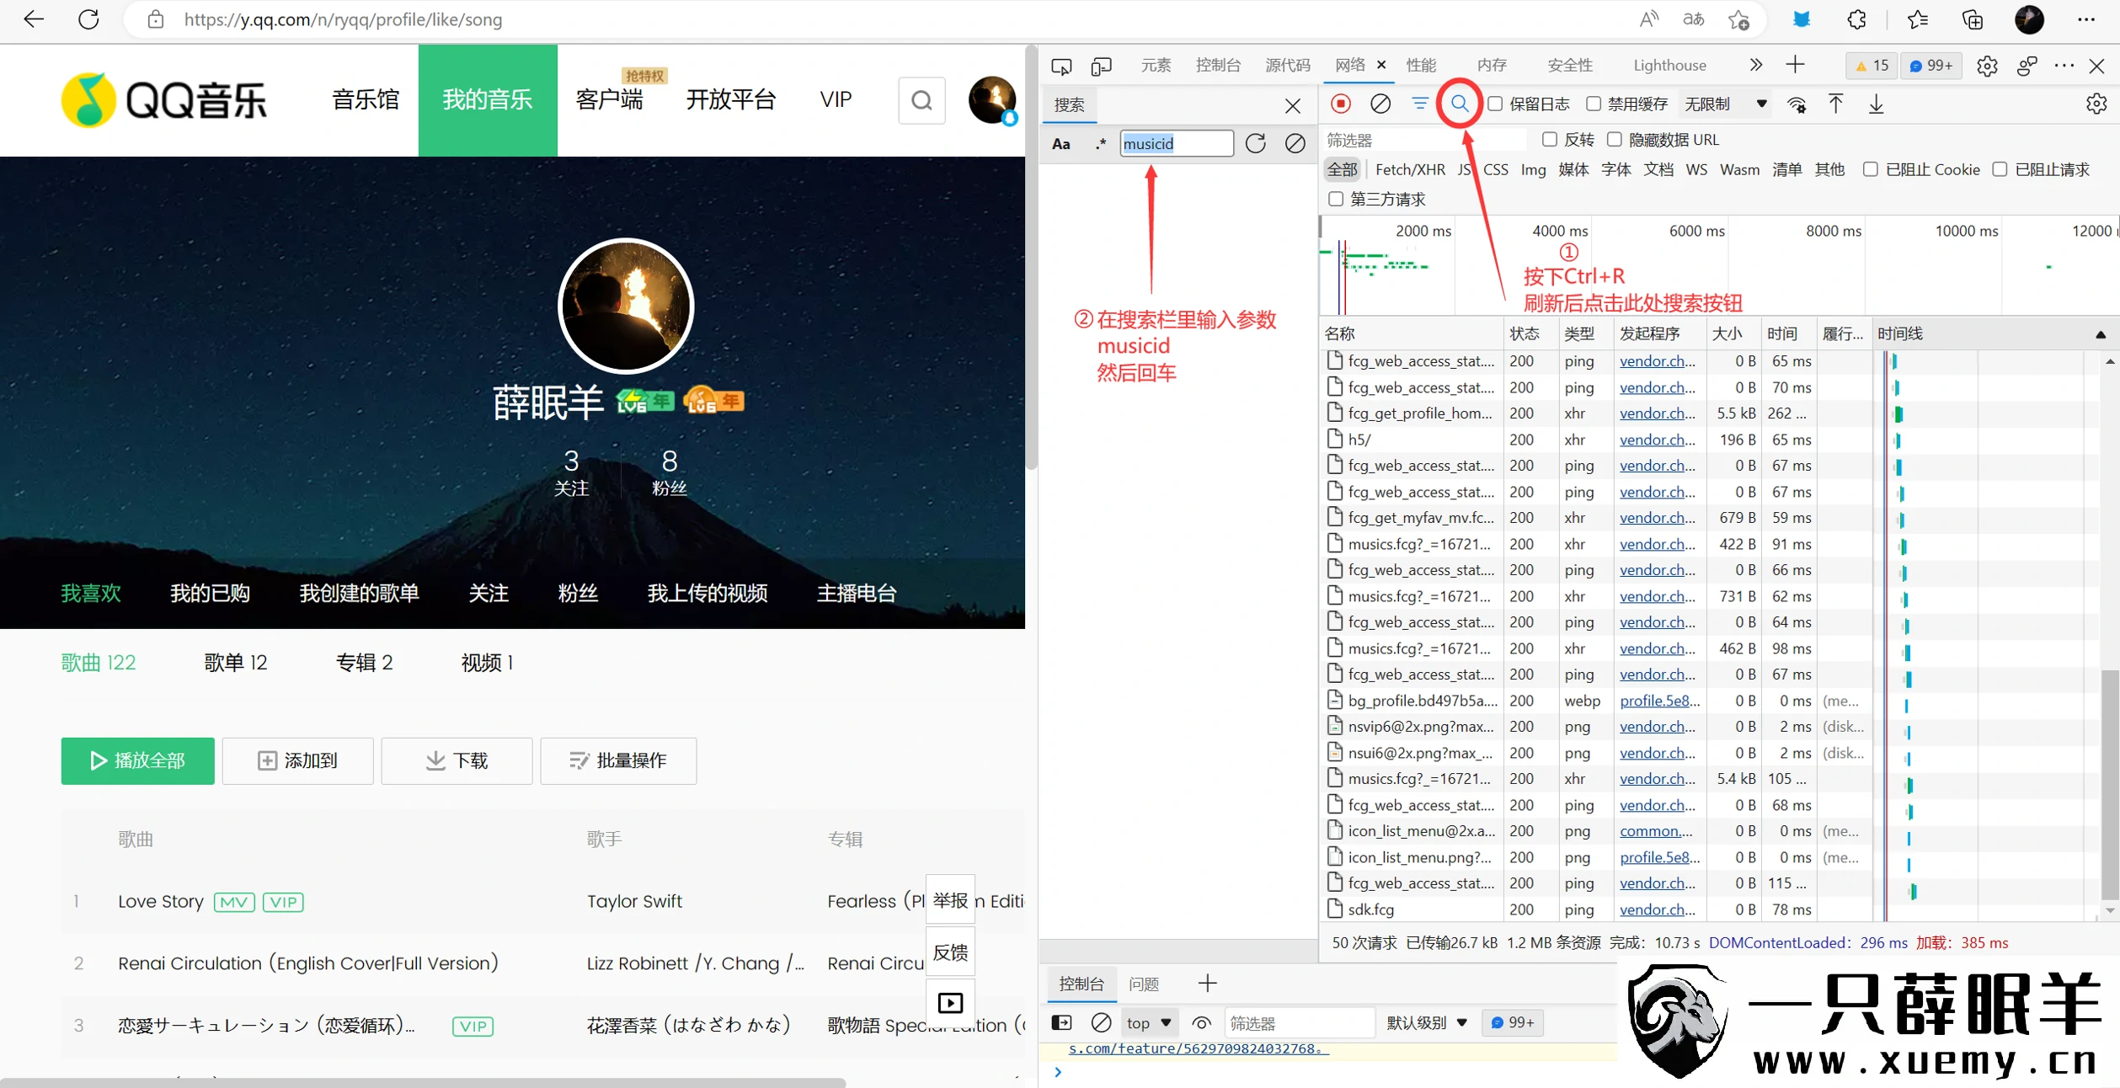Import HAR file with the upload arrow
Image resolution: width=2120 pixels, height=1088 pixels.
coord(1836,104)
